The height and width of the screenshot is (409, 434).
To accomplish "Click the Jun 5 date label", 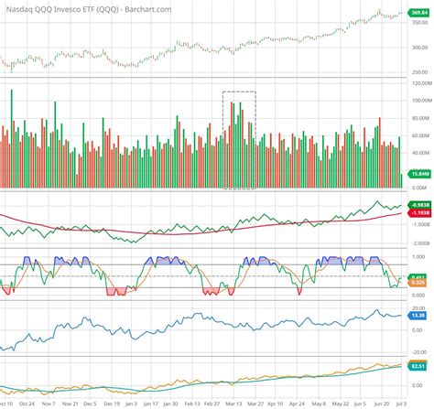I will (360, 404).
